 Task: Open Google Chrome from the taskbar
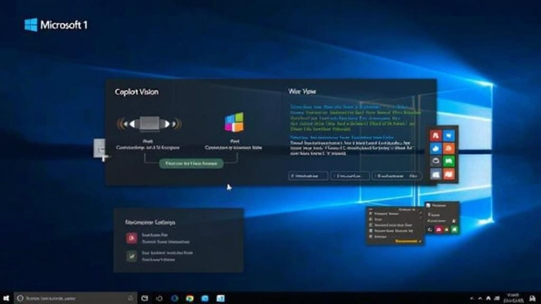click(190, 298)
